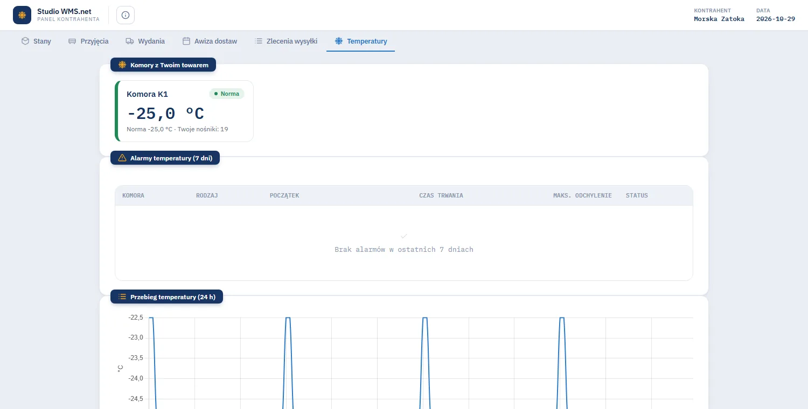Viewport: 808px width, 409px height.
Task: Open the info circle button in header
Action: point(126,15)
